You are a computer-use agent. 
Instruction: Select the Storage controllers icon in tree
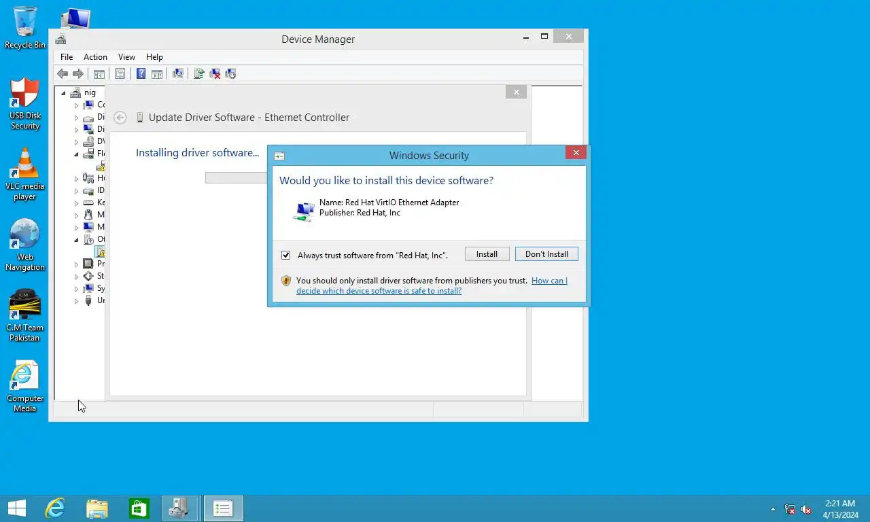coord(88,276)
